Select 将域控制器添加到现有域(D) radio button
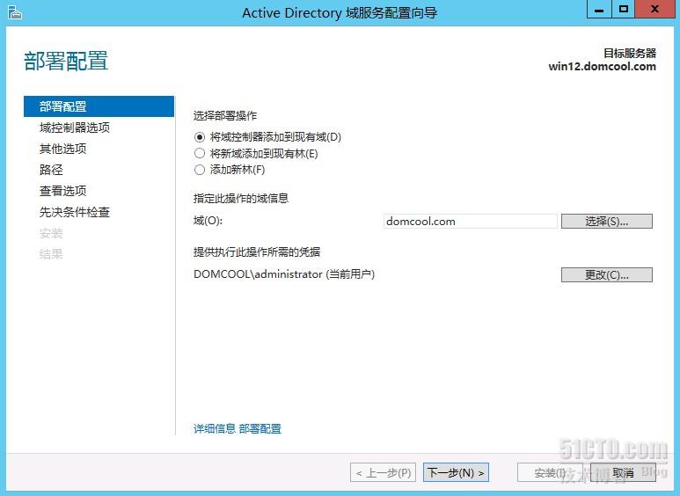 200,137
